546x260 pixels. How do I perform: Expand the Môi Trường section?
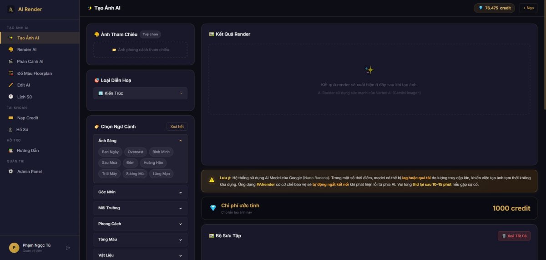coord(140,208)
